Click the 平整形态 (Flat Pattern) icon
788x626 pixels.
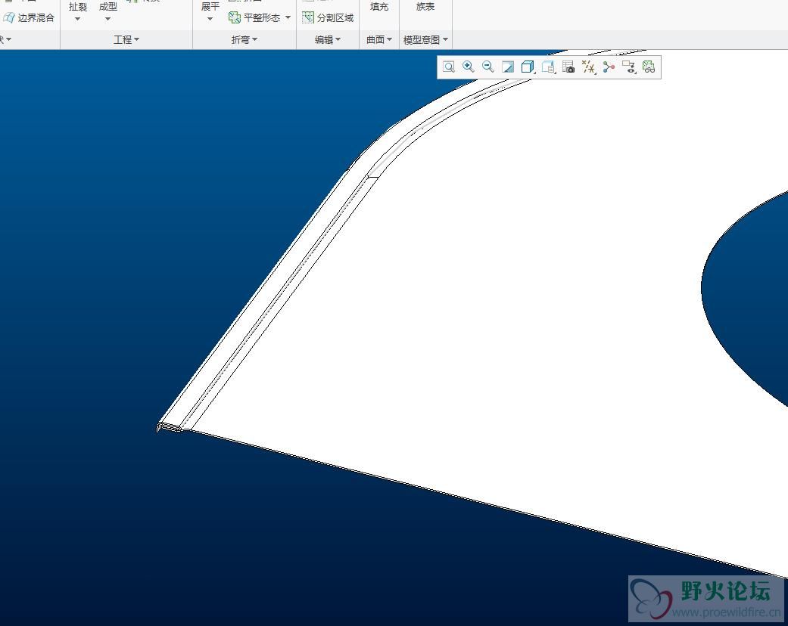(x=234, y=17)
